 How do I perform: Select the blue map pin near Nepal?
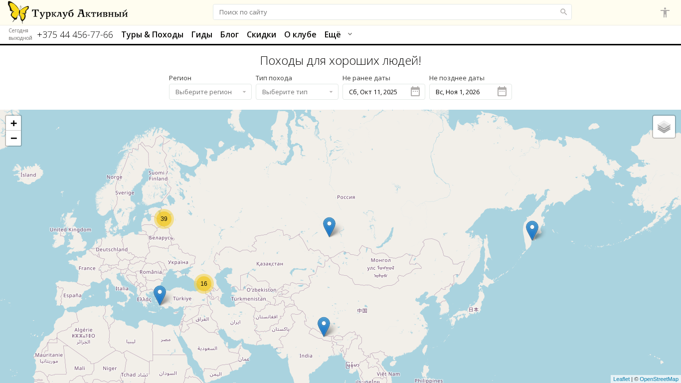pos(324,327)
